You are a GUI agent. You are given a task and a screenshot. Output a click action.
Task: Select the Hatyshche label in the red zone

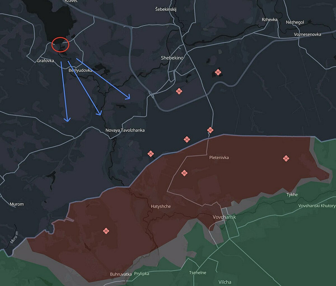click(x=160, y=206)
